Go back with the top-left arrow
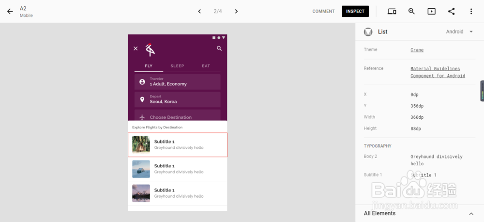Image resolution: width=484 pixels, height=222 pixels. pos(10,12)
